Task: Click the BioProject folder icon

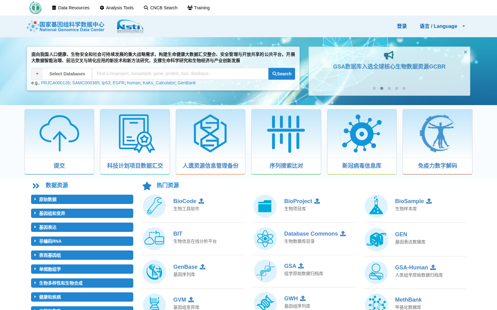Action: point(265,206)
